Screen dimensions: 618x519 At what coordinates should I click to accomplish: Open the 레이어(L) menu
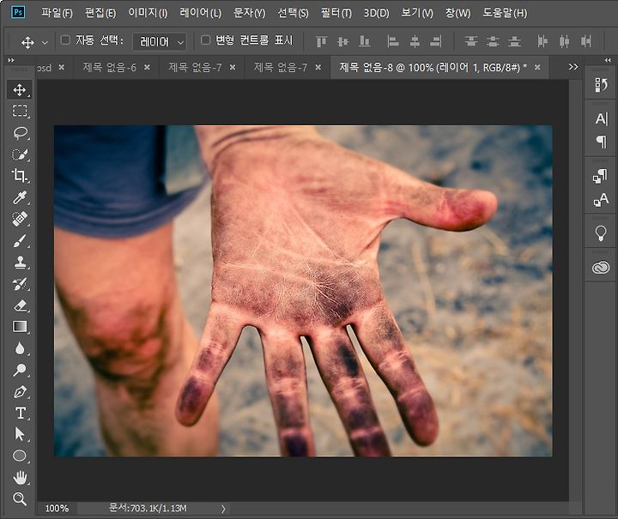coord(200,13)
